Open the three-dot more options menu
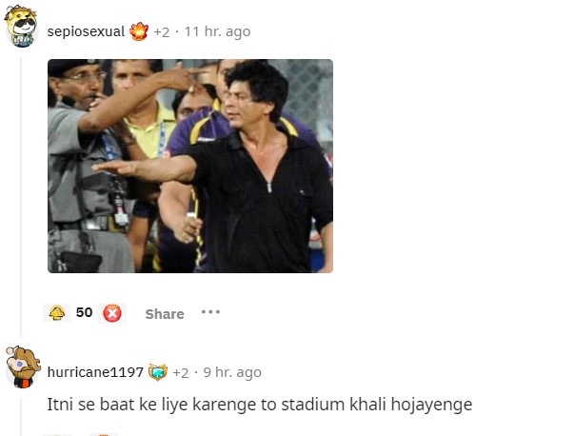Screen dimensions: 574x436 210,312
